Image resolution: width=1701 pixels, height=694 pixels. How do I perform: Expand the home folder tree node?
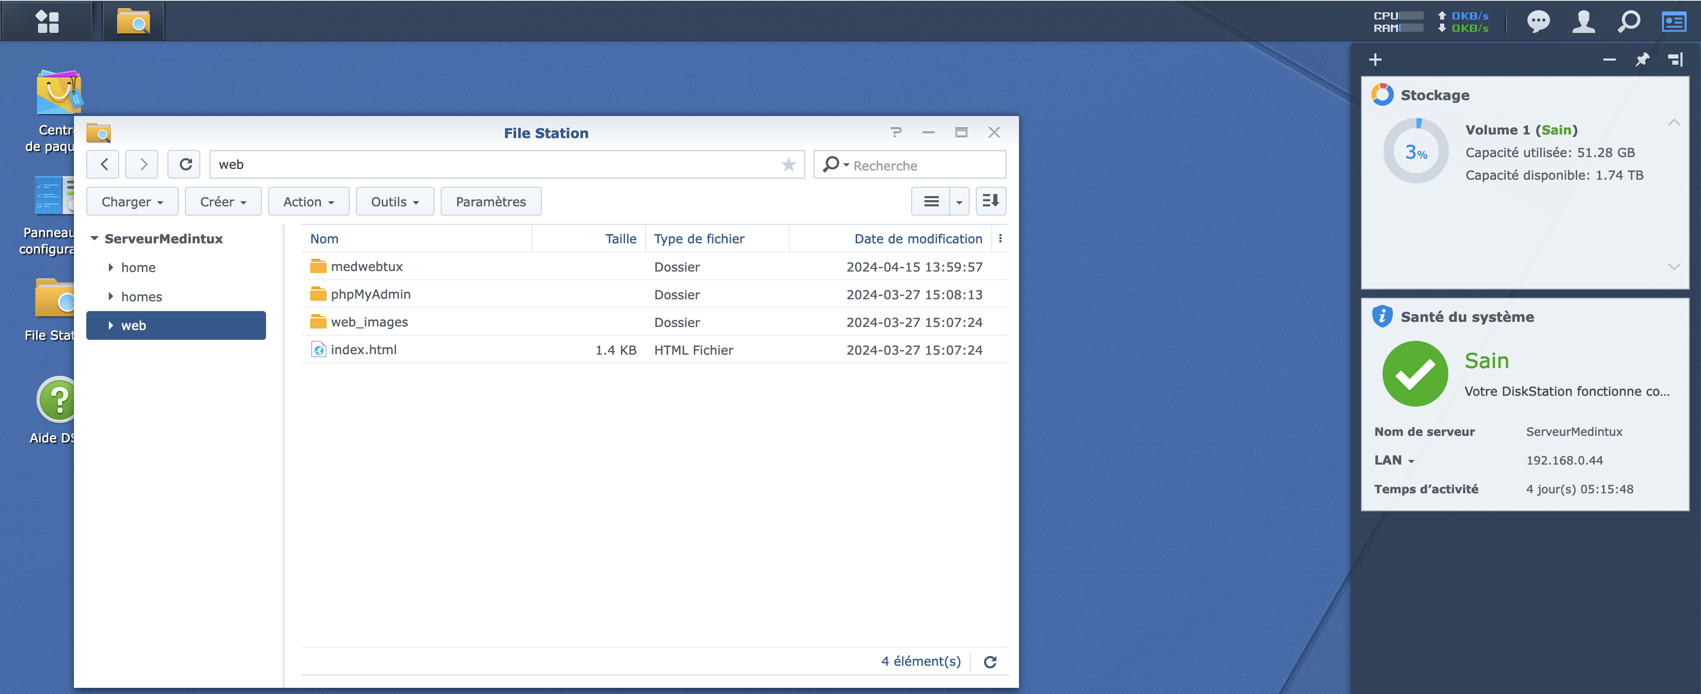click(111, 268)
